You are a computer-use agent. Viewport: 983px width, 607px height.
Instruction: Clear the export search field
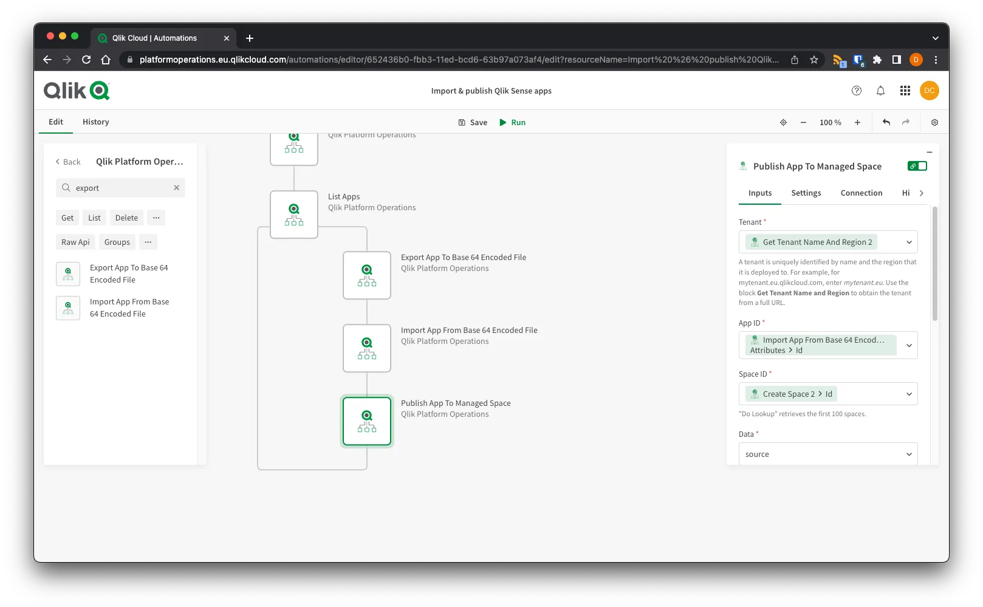tap(177, 188)
